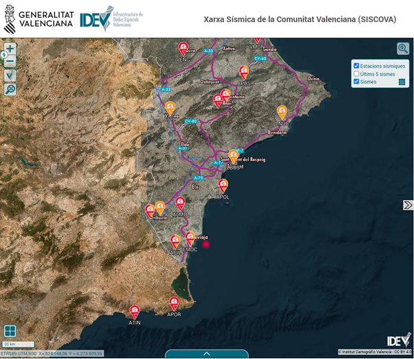Click the APOL seismic station marker

[x=223, y=185]
